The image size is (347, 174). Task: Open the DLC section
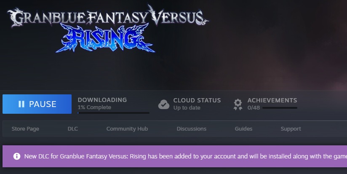(73, 129)
